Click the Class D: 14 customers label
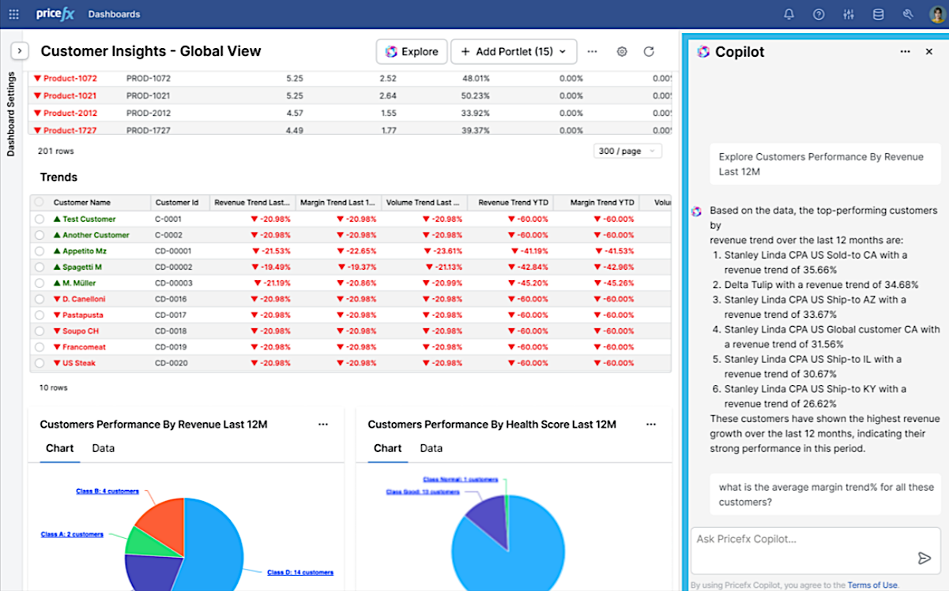 pyautogui.click(x=300, y=573)
